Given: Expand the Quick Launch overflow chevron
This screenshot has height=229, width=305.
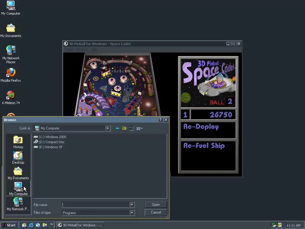Looking at the screenshot, I should 51,224.
